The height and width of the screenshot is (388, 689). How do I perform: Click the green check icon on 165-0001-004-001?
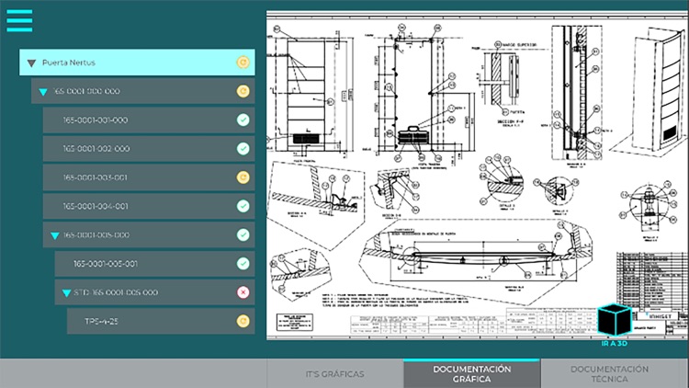243,206
